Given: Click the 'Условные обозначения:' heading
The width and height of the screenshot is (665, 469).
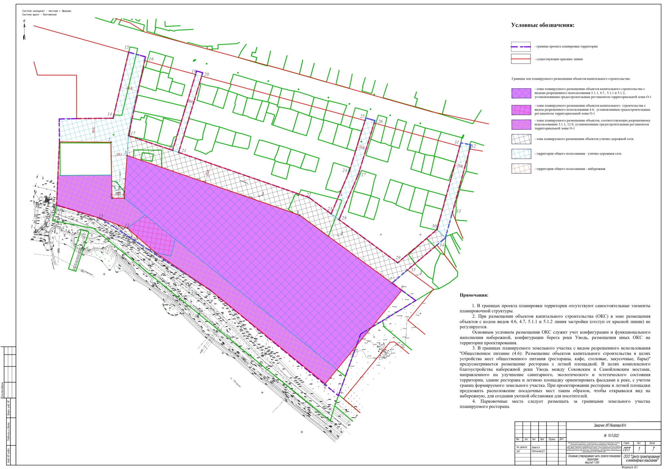Looking at the screenshot, I should [x=543, y=25].
